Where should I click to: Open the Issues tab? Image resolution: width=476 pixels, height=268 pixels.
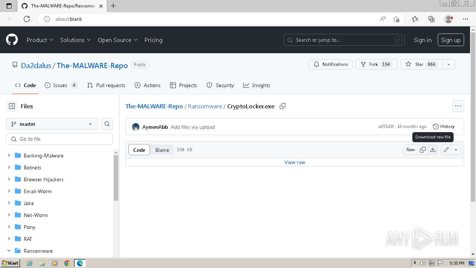click(x=61, y=85)
